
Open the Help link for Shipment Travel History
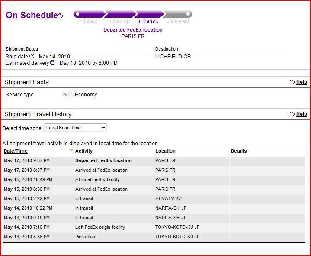point(301,114)
